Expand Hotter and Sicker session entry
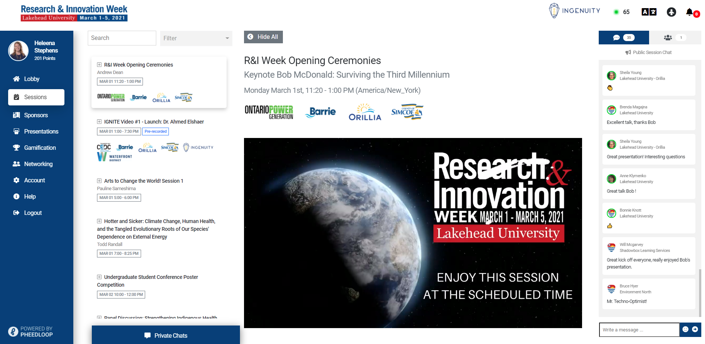This screenshot has height=344, width=705. (99, 221)
